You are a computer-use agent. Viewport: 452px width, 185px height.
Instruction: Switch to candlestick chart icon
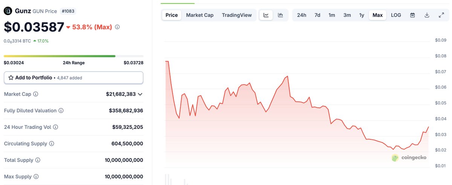281,15
